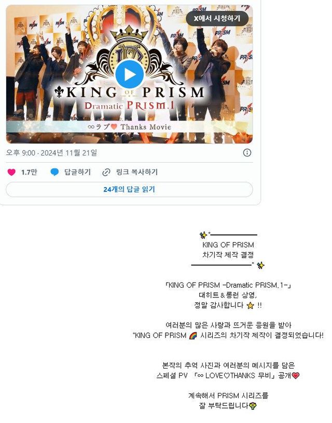Click the '차기작 제작 결정' heading text
This screenshot has width=332, height=423.
point(228,255)
